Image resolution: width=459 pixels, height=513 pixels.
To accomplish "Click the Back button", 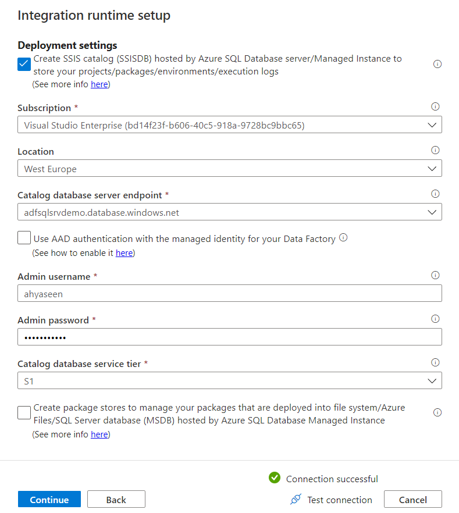I will point(116,499).
